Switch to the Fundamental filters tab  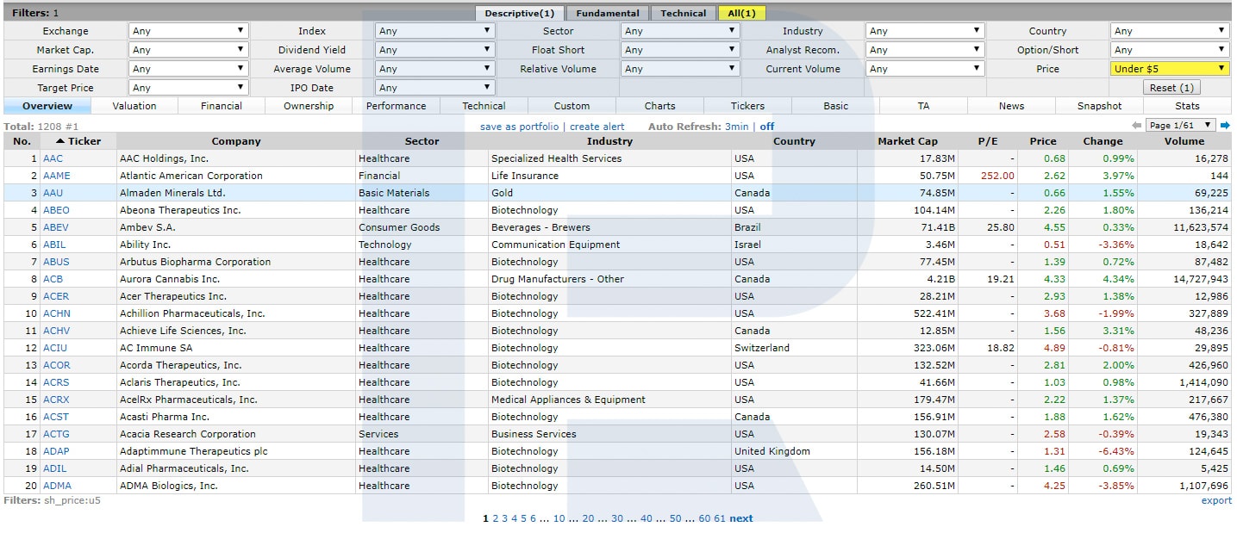point(608,13)
